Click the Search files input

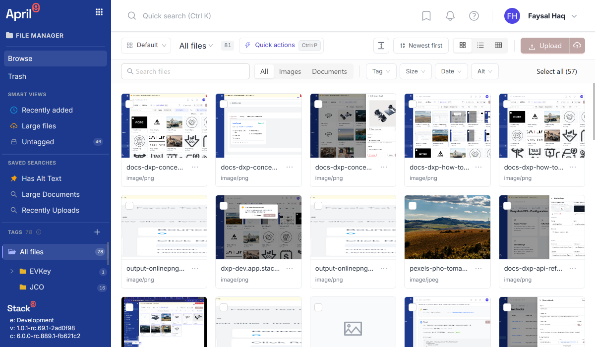click(185, 71)
